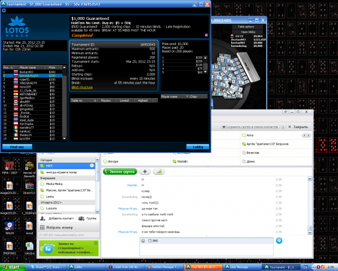
Task: Open the IMGP0001 image icon
Action: tap(10, 246)
